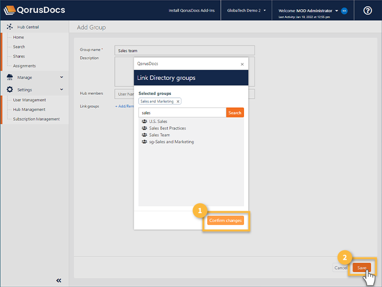This screenshot has height=287, width=382.
Task: Click the Cancel button
Action: coord(341,267)
